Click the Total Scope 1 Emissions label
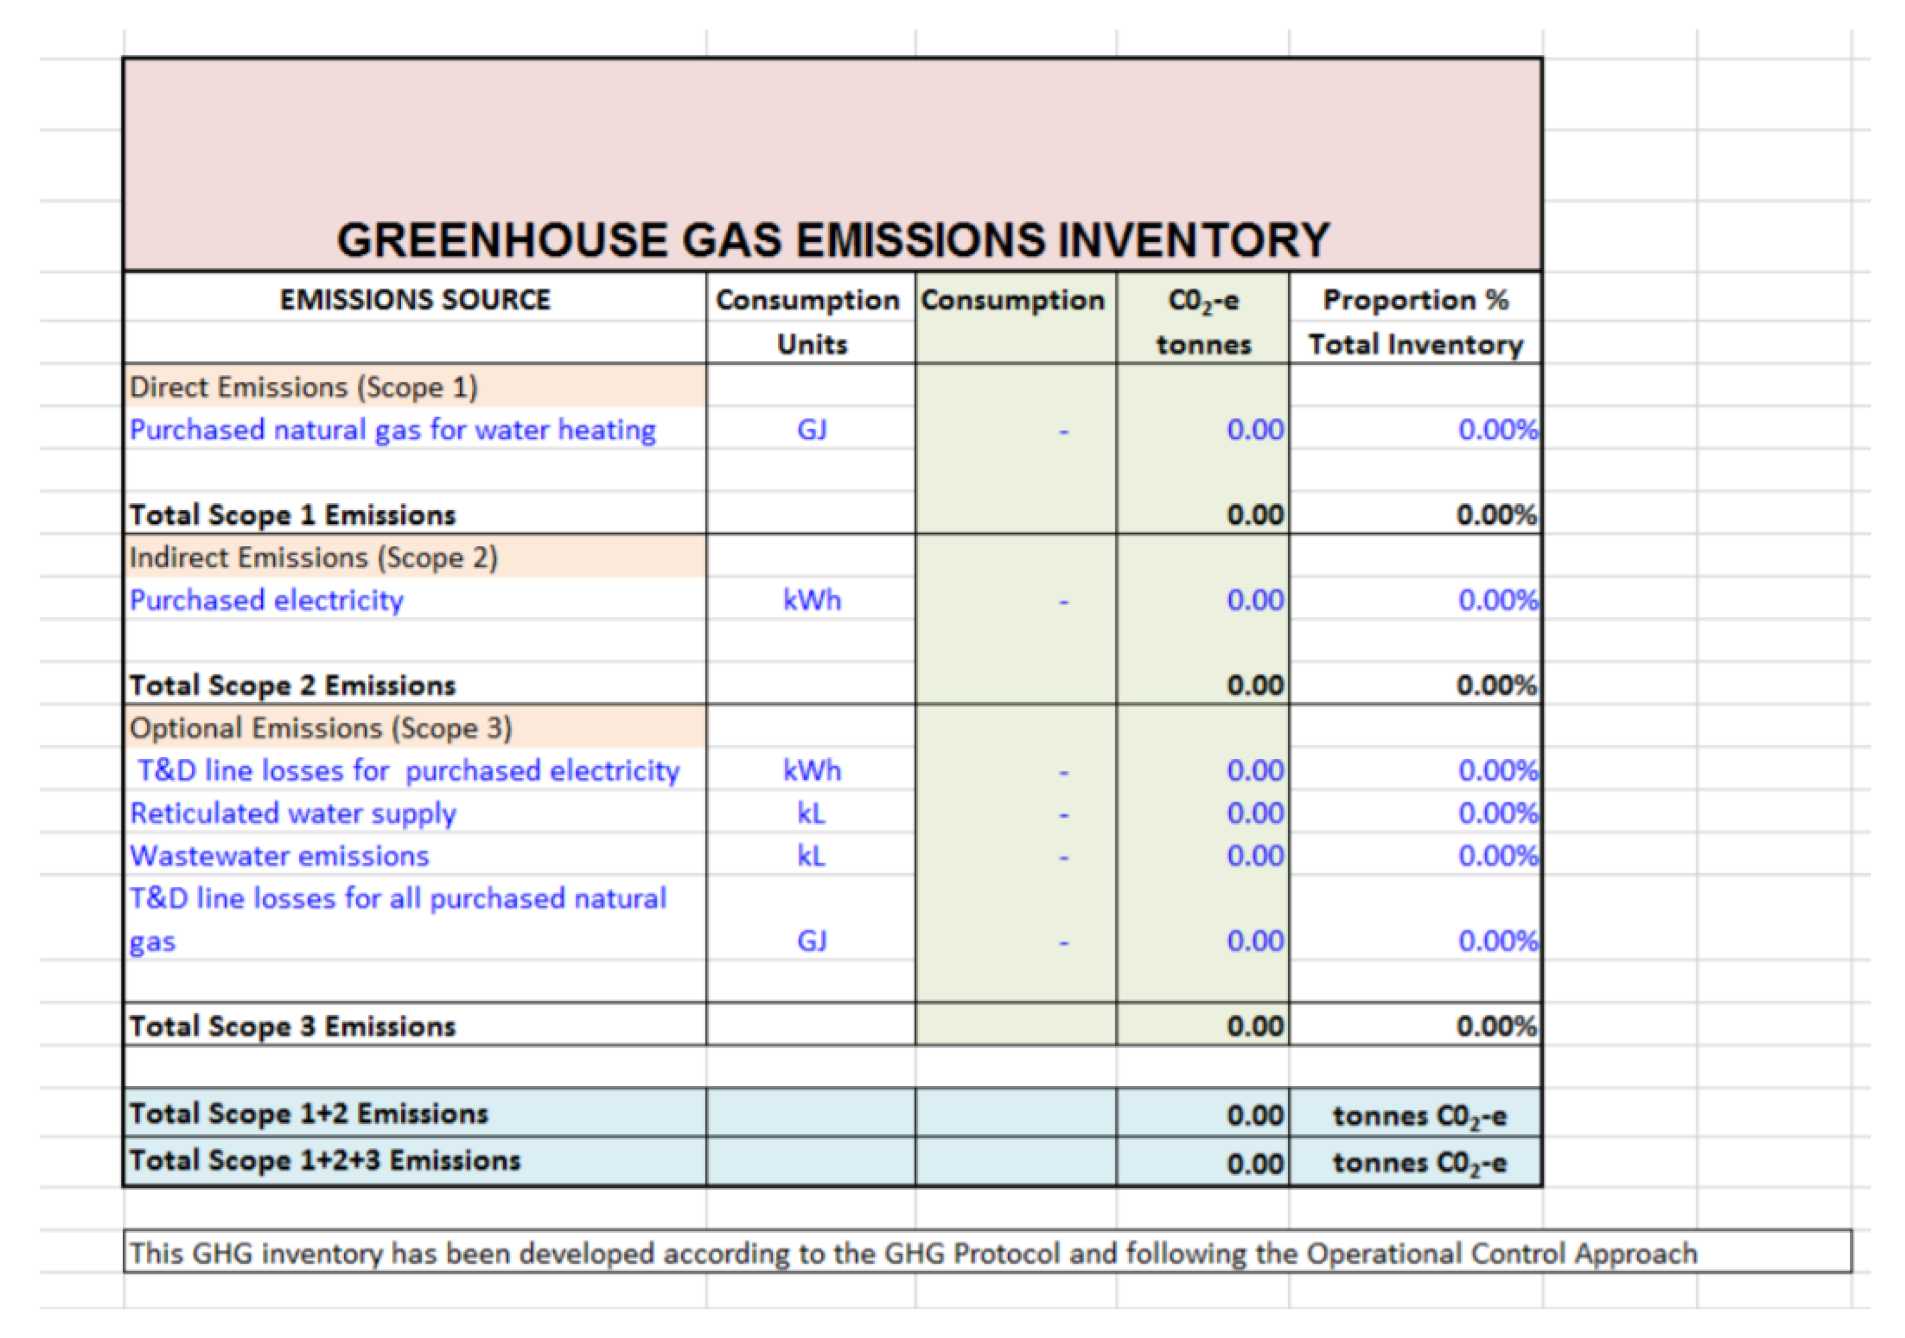 point(292,515)
